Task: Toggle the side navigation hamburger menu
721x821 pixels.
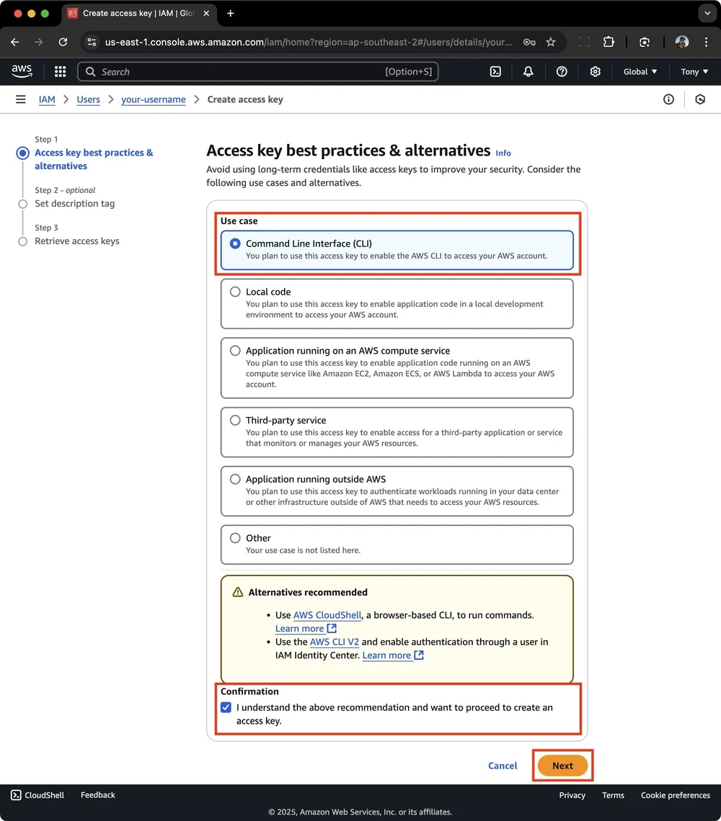Action: [x=20, y=99]
